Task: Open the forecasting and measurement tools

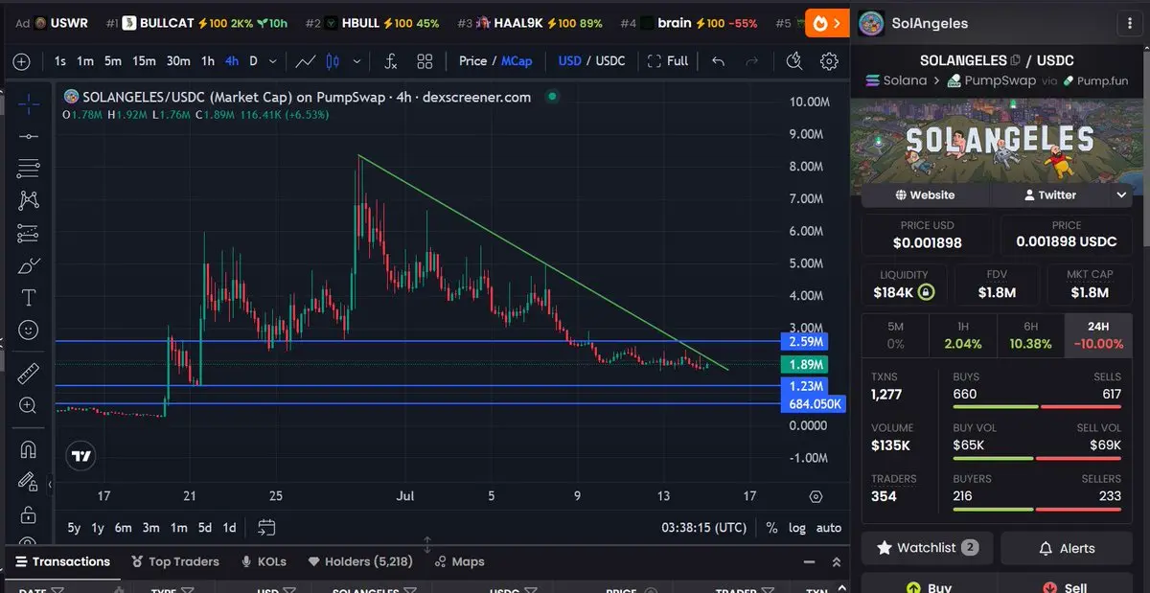Action: [29, 233]
